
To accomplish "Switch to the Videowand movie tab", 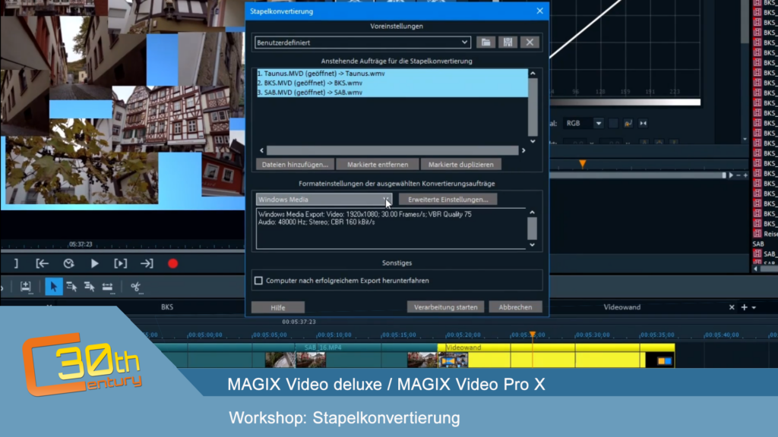I will pyautogui.click(x=621, y=307).
